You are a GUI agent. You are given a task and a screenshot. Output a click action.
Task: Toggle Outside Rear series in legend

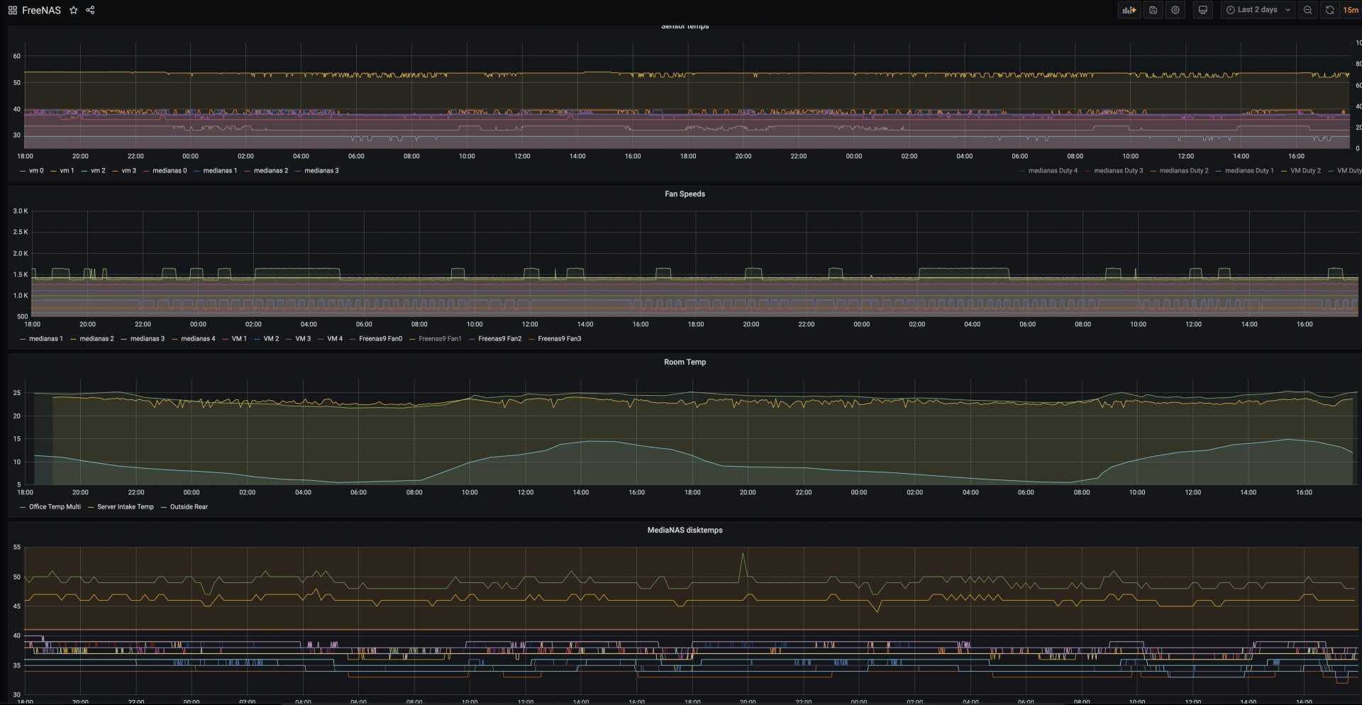(x=189, y=507)
